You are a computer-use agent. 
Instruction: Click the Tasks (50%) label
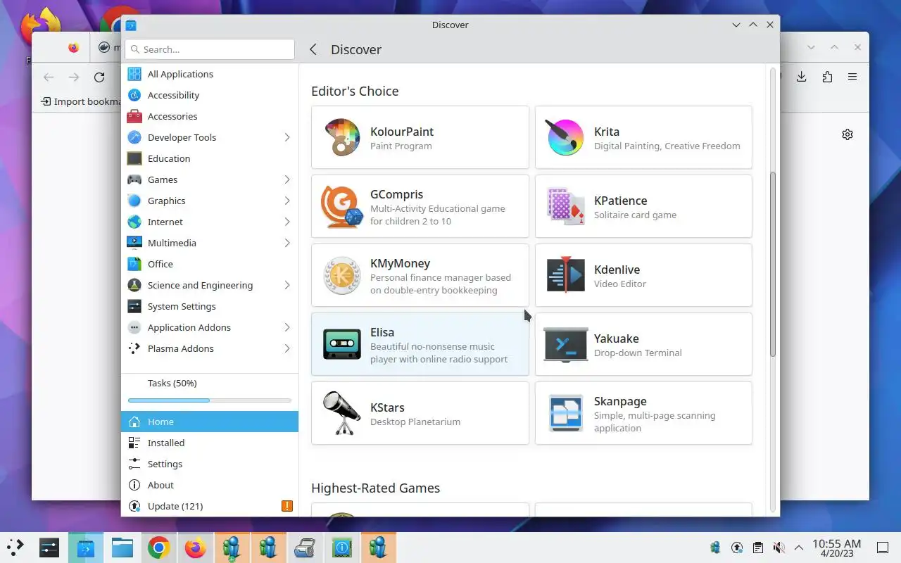(172, 383)
